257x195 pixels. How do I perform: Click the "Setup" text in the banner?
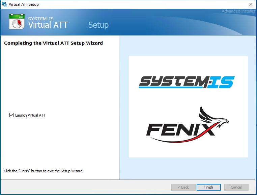click(x=98, y=25)
